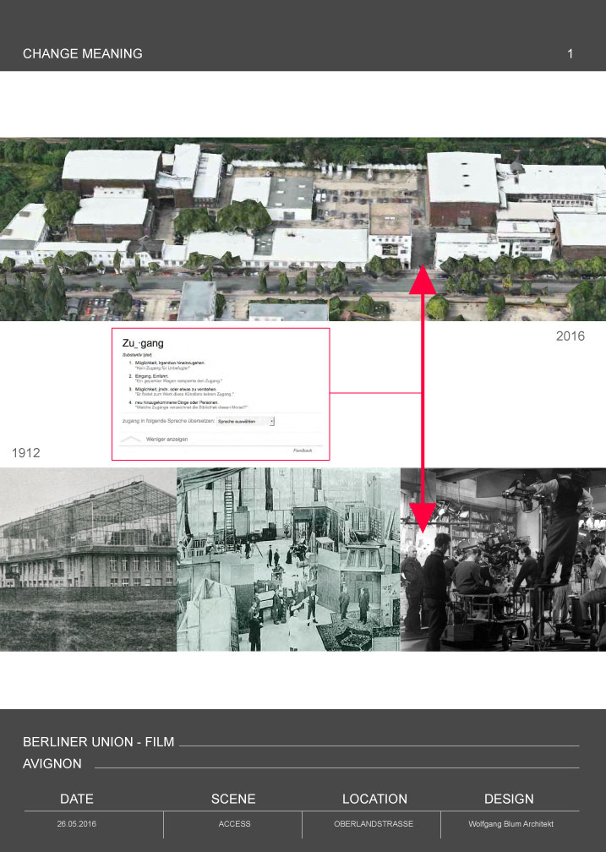606x852 pixels.
Task: Click the "CHANGE MEANING" header title
Action: pos(83,54)
